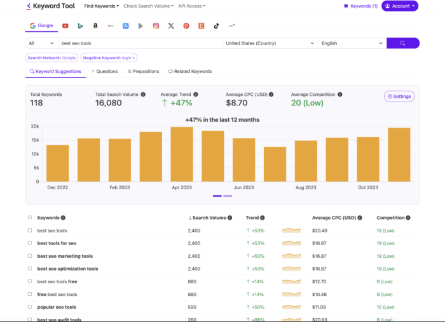Click the Search Network: Google filter pill
This screenshot has width=445, height=322.
coord(51,58)
